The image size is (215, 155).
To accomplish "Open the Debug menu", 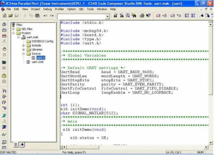I will point(47,9).
